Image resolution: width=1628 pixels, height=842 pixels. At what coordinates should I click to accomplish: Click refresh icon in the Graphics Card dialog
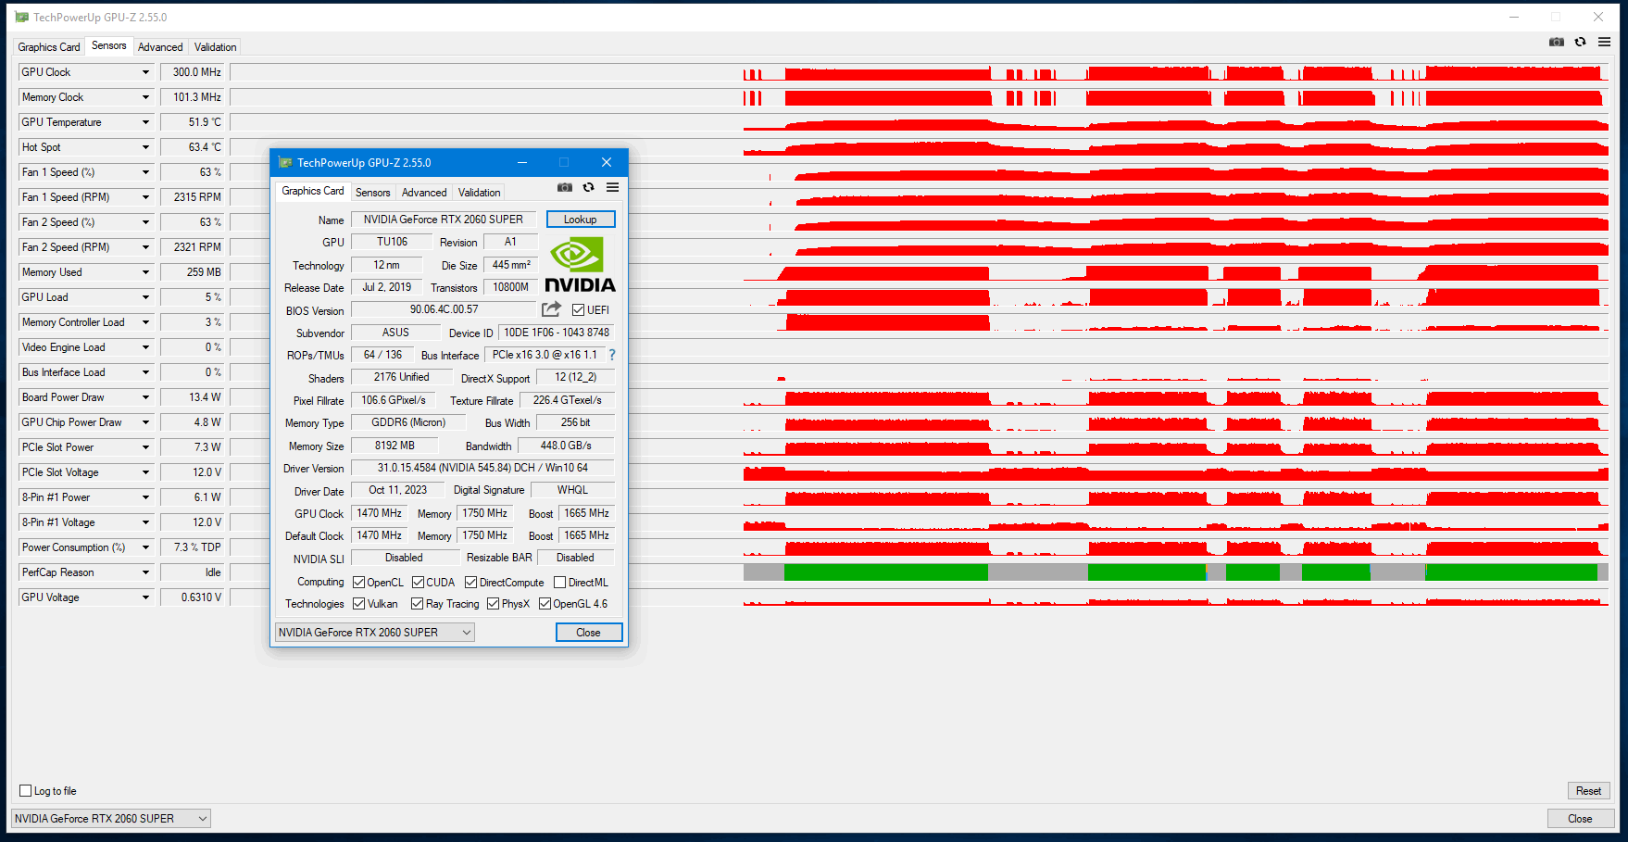click(x=589, y=187)
